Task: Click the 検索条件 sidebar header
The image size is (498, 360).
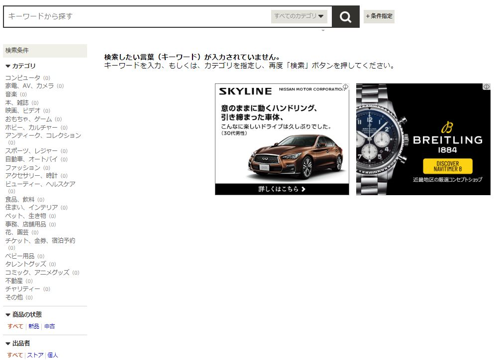Action: (45, 51)
